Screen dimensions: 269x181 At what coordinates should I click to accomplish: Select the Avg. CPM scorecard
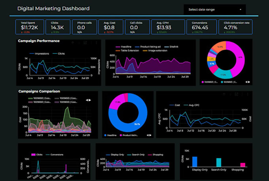click(168, 27)
